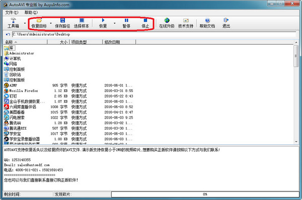Open the 工具箱 toolbox icon

click(x=13, y=23)
